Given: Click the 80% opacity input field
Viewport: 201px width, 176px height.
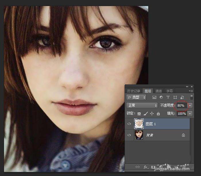Looking at the screenshot, I should tap(181, 106).
